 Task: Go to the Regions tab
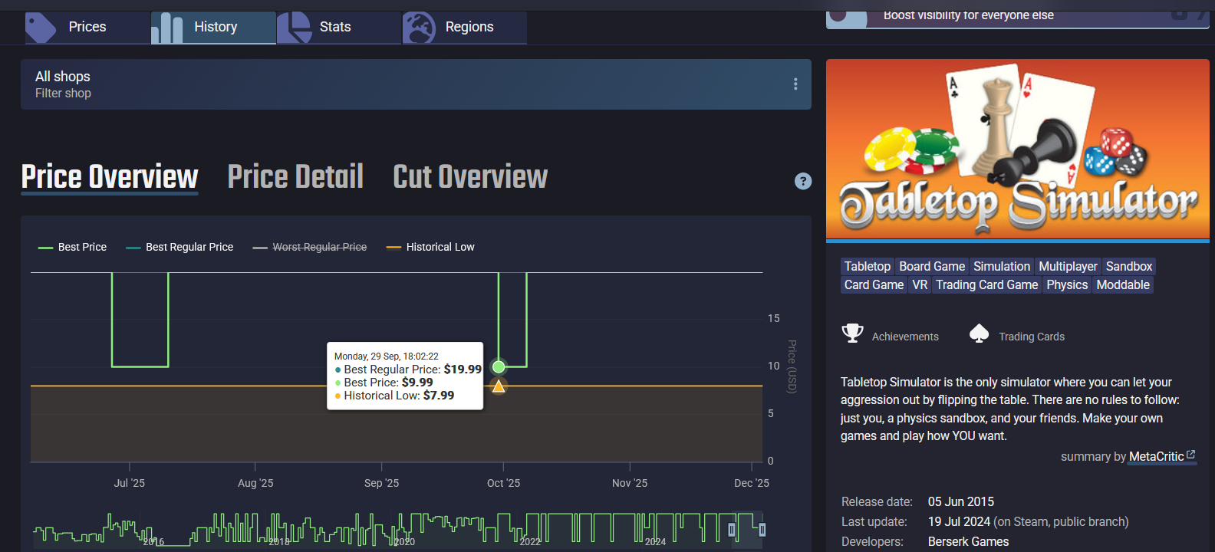[x=465, y=28]
